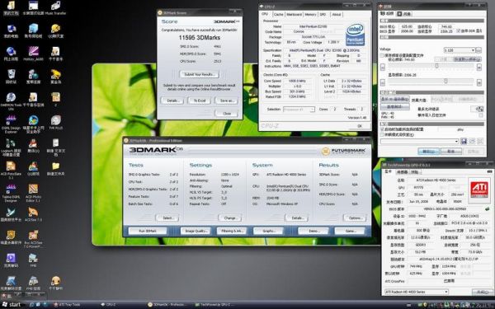This screenshot has height=309, width=495.
Task: Open CPU-Z processor Selection dropdown
Action: click(x=299, y=110)
